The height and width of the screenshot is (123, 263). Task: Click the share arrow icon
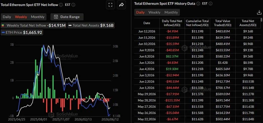coord(121,5)
